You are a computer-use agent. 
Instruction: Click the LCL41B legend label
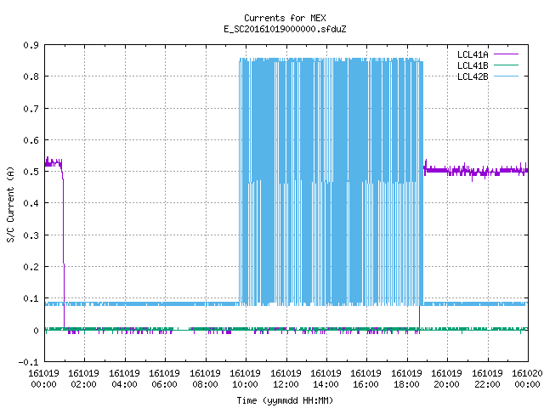(473, 65)
